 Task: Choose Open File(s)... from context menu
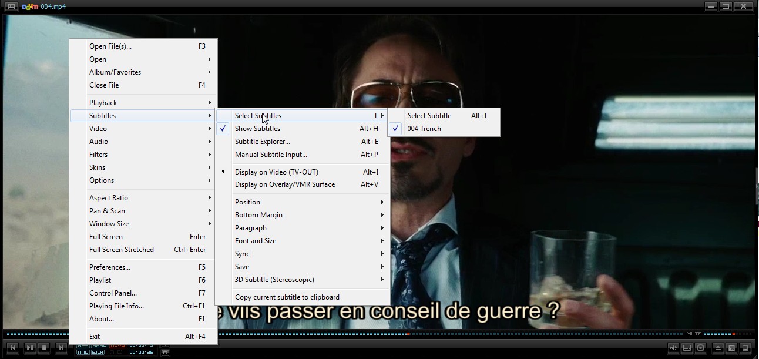tap(143, 46)
